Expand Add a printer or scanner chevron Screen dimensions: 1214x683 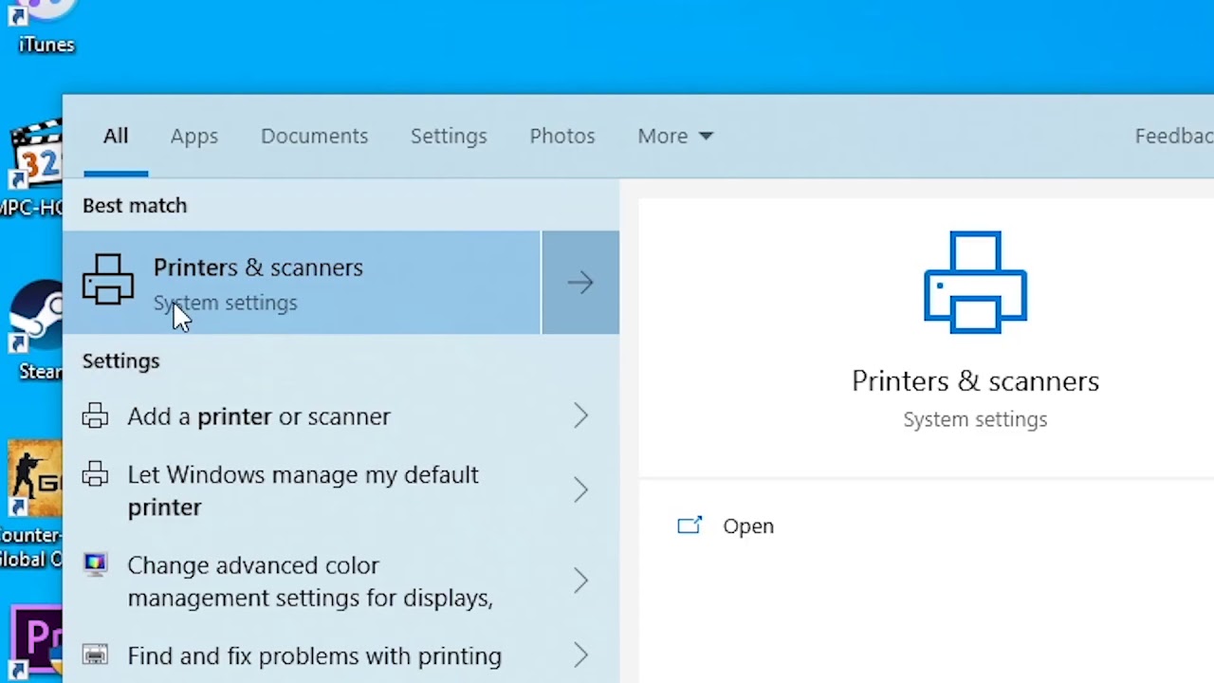coord(580,415)
